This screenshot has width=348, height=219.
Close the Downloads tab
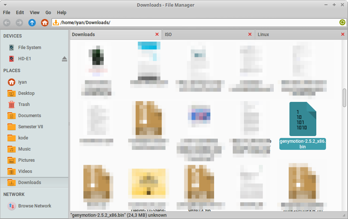click(156, 34)
